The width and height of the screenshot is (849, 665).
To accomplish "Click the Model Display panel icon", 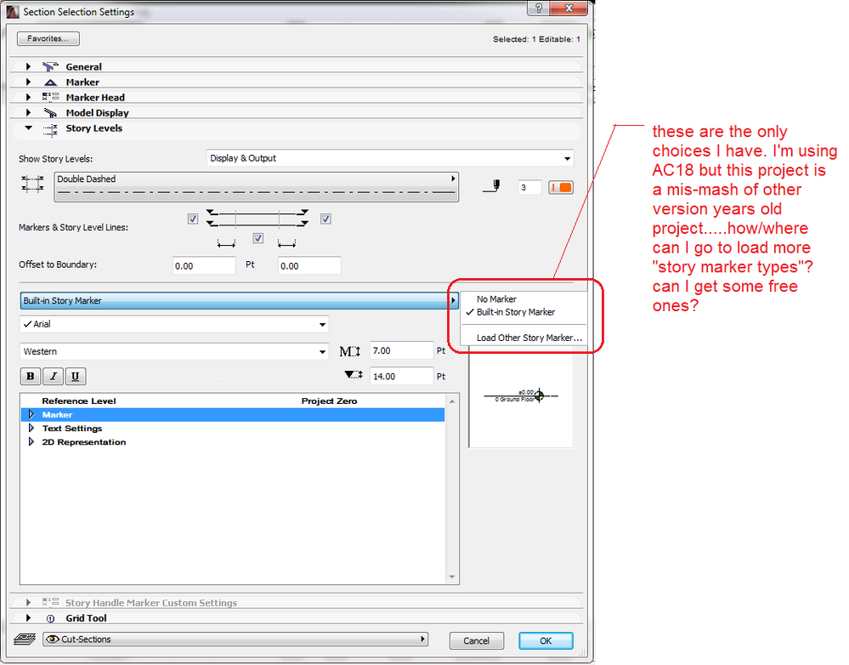I will (x=50, y=113).
